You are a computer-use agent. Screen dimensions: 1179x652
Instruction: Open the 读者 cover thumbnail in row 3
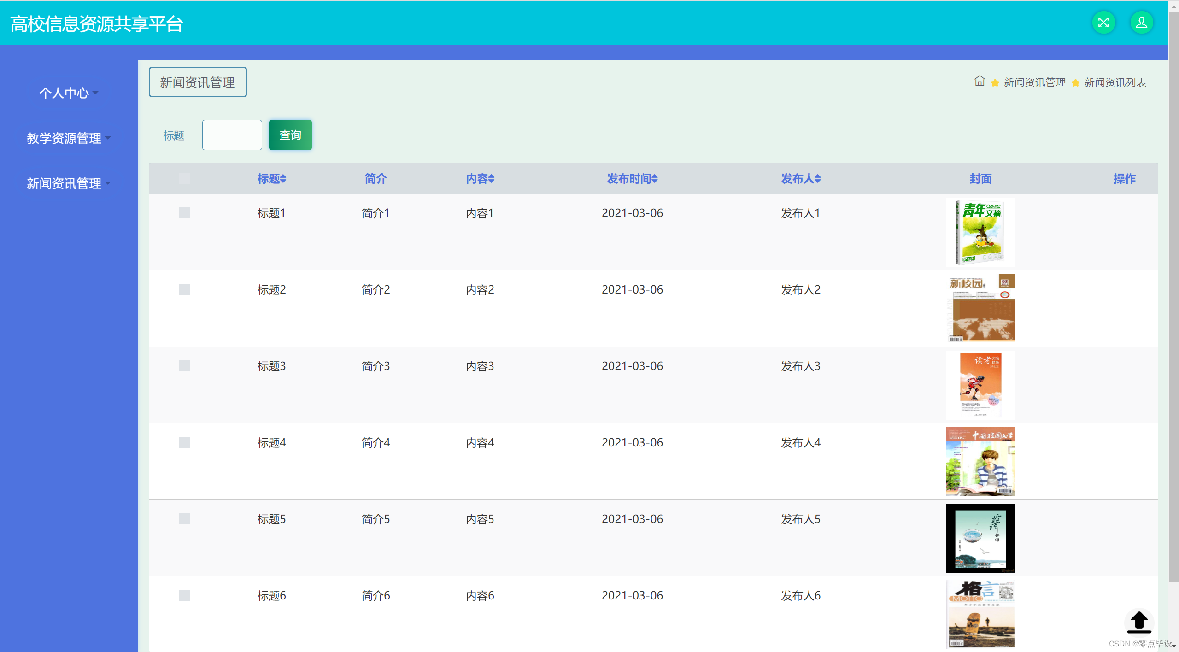tap(980, 385)
